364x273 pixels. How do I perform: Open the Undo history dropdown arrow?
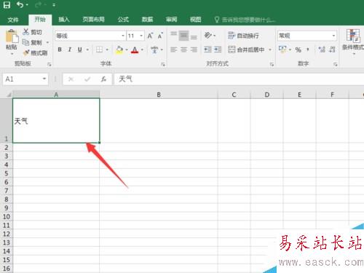pos(27,5)
